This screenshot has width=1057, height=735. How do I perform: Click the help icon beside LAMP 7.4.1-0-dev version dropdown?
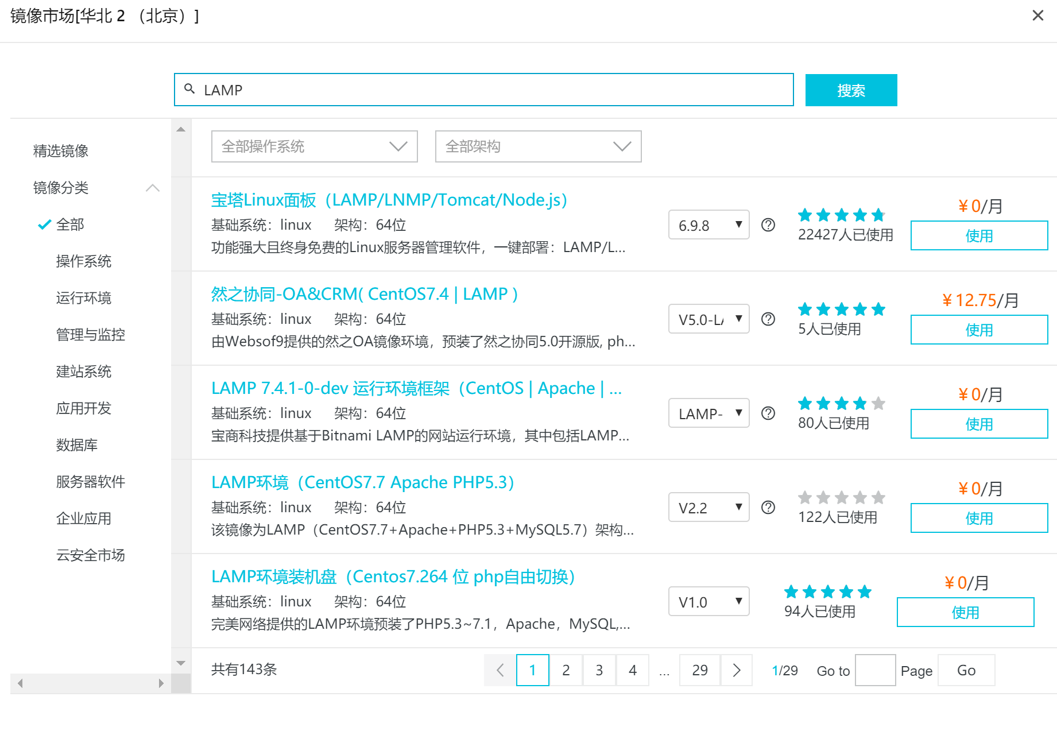click(768, 413)
